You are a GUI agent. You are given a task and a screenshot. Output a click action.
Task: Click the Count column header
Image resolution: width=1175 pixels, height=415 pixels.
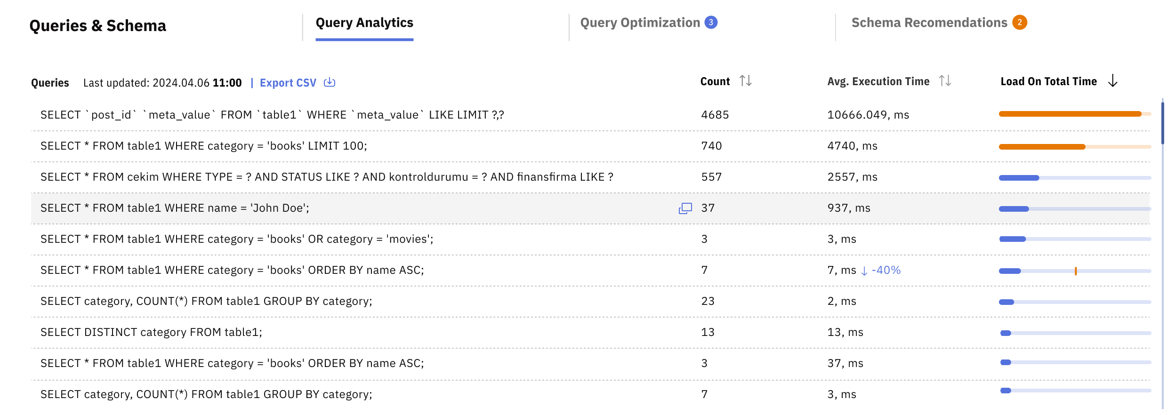pyautogui.click(x=715, y=81)
